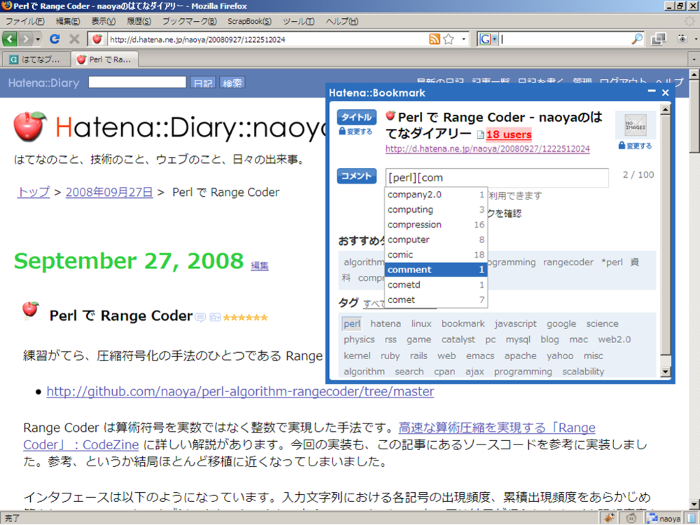The width and height of the screenshot is (700, 525).
Task: Click the browser Back arrow button
Action: tap(9, 39)
